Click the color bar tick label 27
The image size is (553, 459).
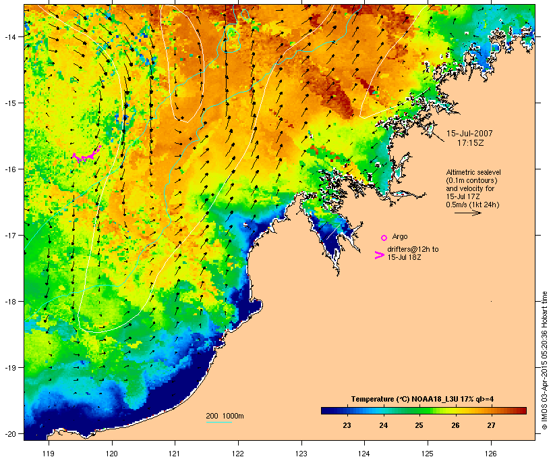pyautogui.click(x=491, y=425)
